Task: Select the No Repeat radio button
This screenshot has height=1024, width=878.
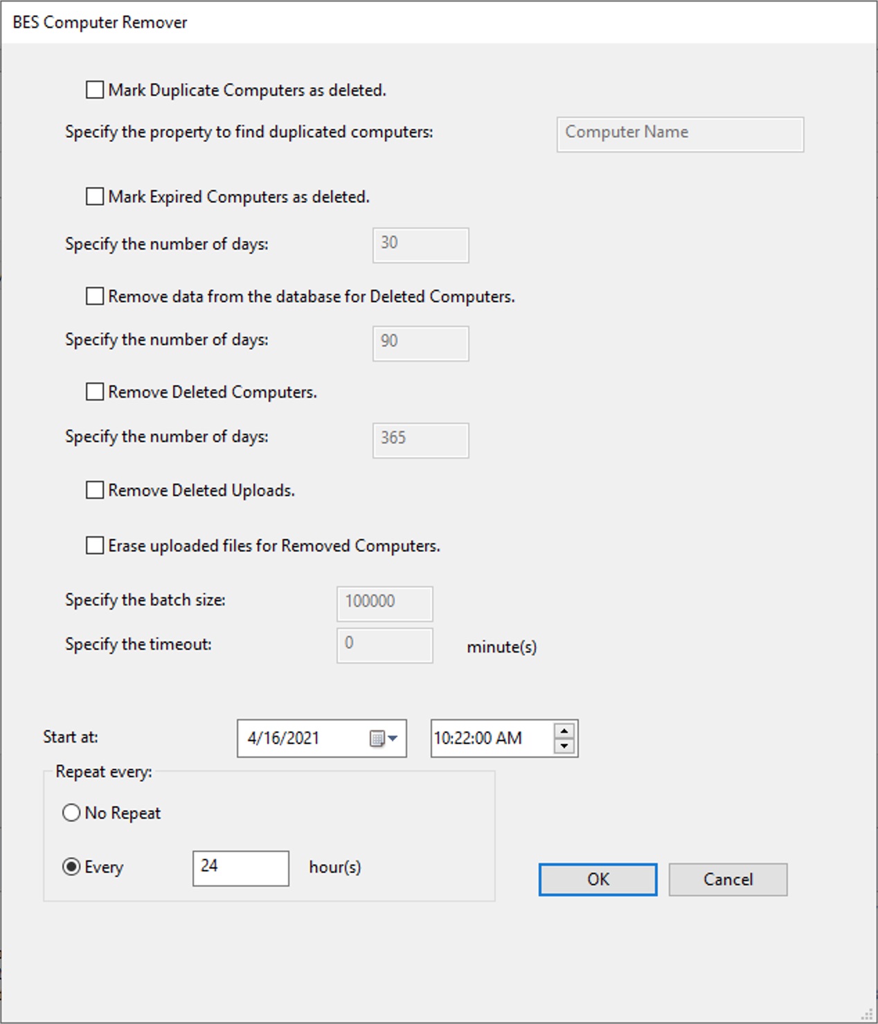Action: 71,813
